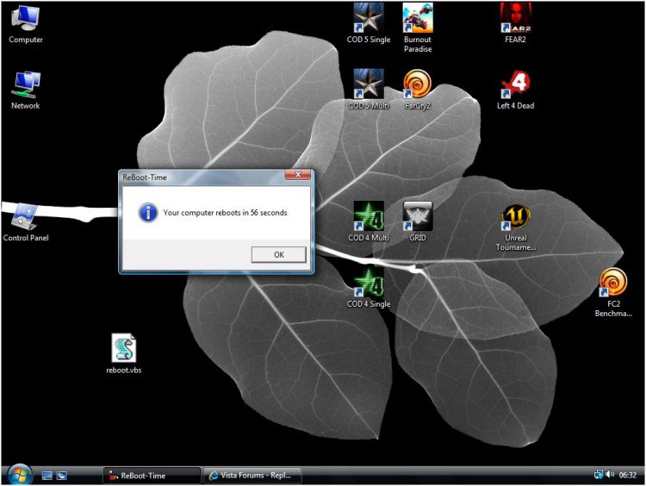Select the COD 4 Single shortcut

[369, 282]
